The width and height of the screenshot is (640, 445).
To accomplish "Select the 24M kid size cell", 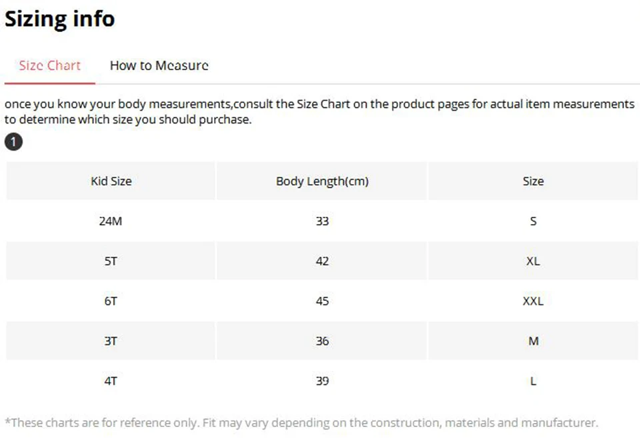I will (x=111, y=221).
